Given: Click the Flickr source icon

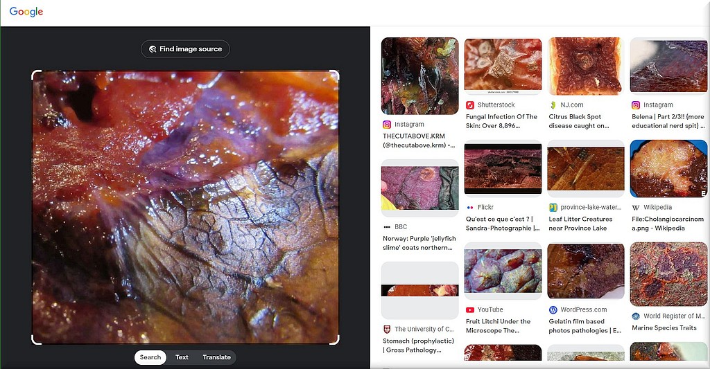Looking at the screenshot, I should 470,208.
